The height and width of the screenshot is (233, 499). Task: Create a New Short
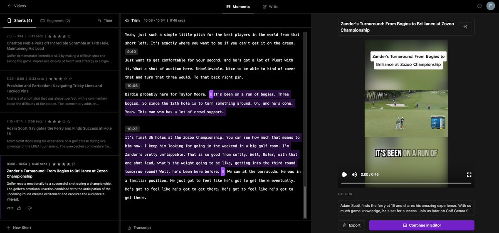[19, 228]
